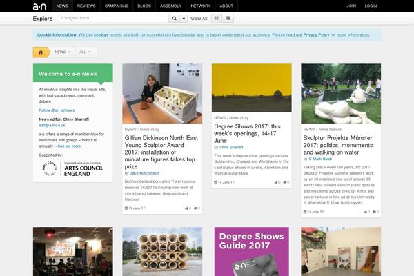Viewport: 414px width, 276px height.
Task: Click the search magnifier button
Action: point(175,19)
